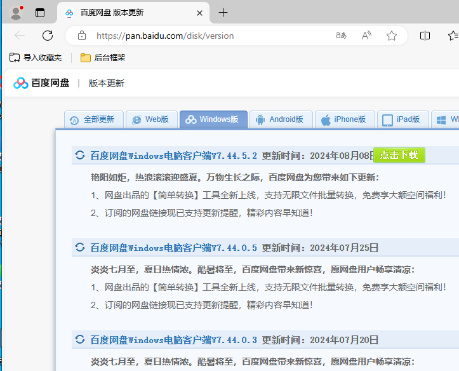This screenshot has height=371, width=459.
Task: Click the green 点击下载 button
Action: [399, 155]
